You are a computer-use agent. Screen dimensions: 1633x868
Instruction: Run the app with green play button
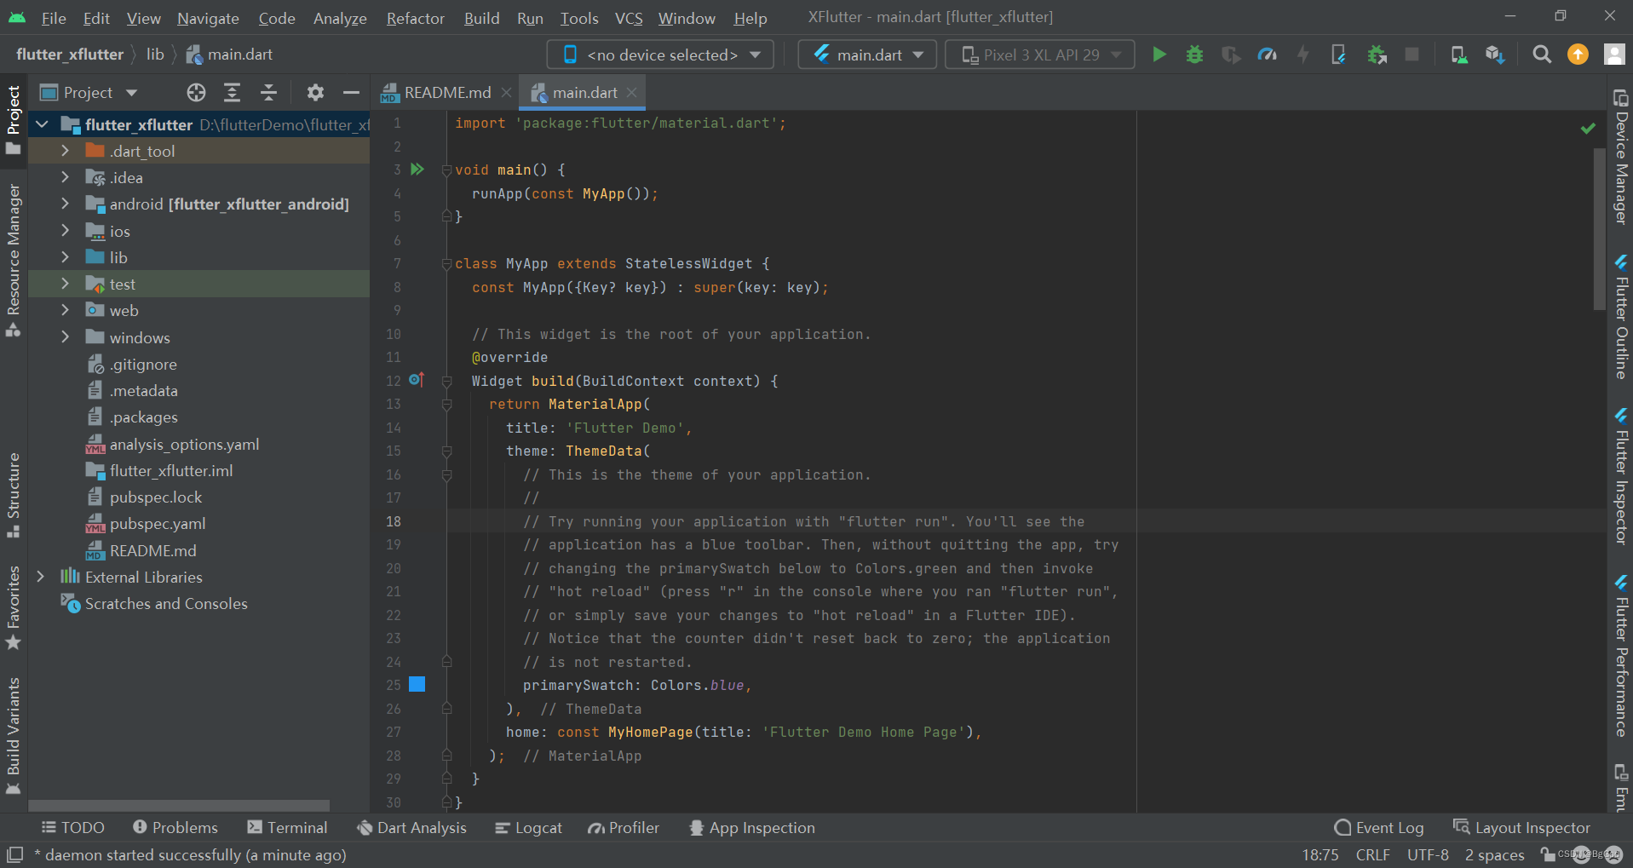(1159, 55)
